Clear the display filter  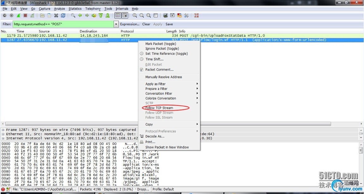point(146,24)
